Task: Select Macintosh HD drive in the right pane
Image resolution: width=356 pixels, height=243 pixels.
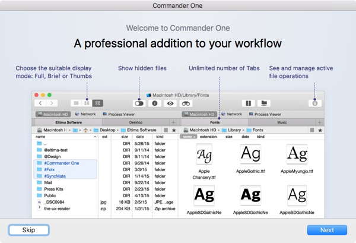Action: 199,114
